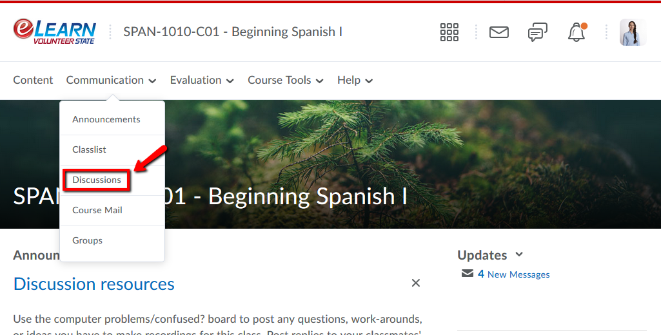Open the subscription alerts chat icon
This screenshot has height=335, width=661.
pos(537,32)
